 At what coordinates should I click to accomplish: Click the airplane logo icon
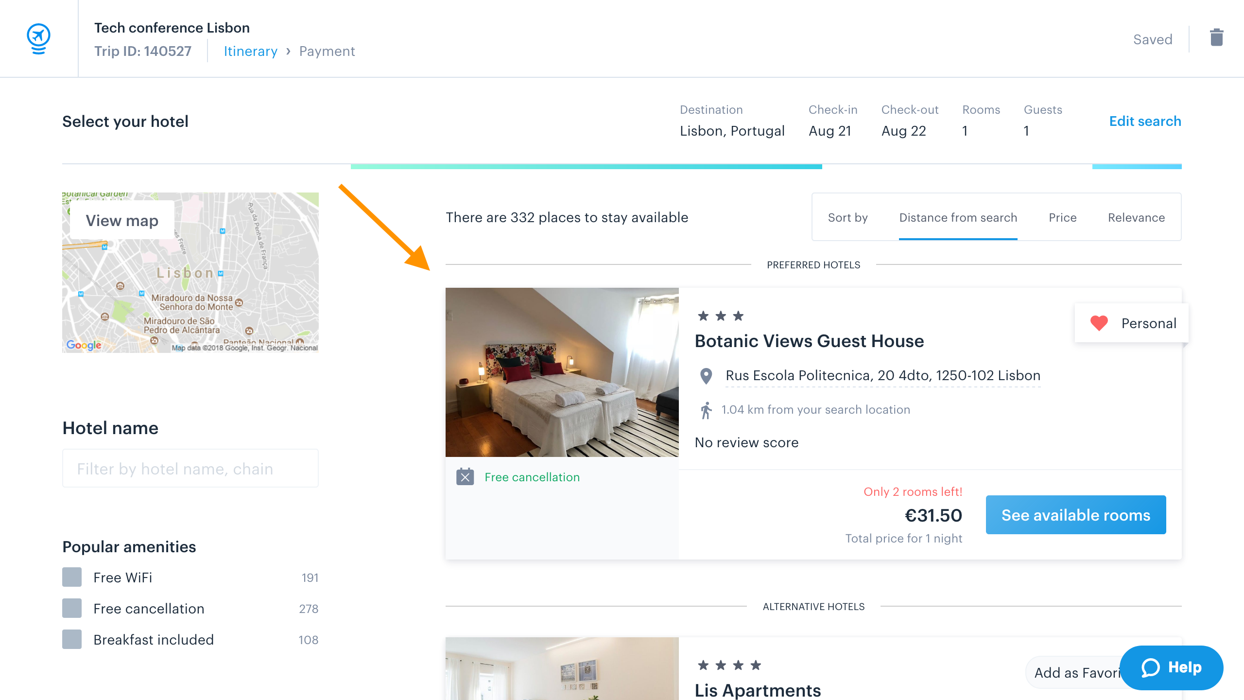click(38, 38)
